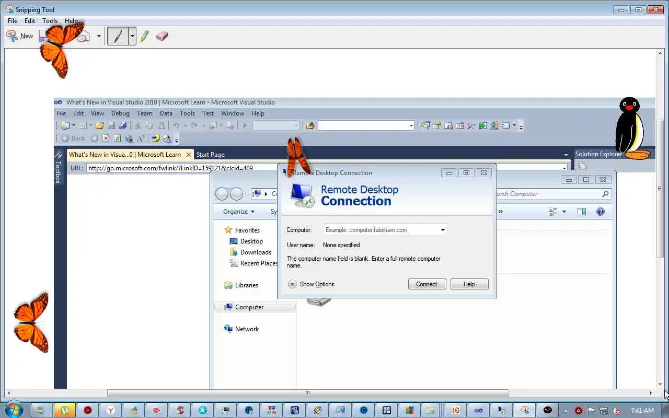Close the What's New document tab

click(x=189, y=155)
